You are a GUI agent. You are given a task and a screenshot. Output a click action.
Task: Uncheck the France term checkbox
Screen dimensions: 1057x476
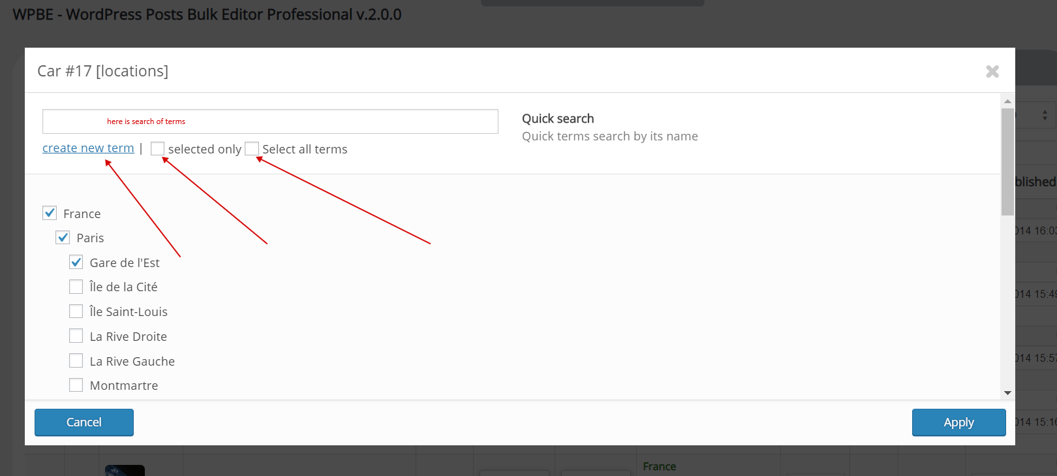click(50, 213)
